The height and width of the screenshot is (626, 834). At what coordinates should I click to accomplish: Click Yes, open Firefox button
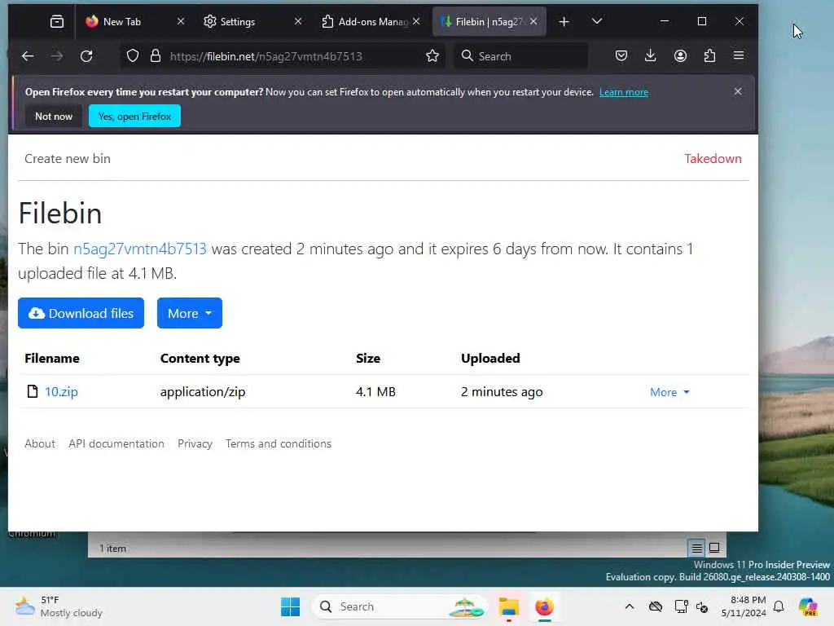134,116
